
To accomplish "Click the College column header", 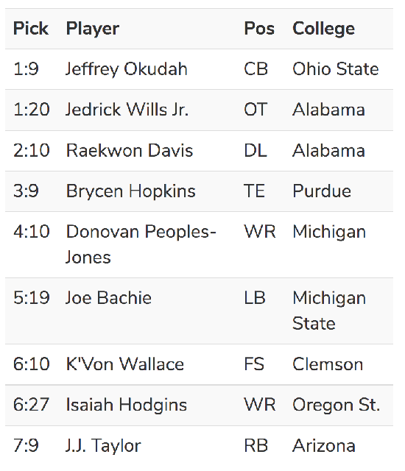I will tap(323, 29).
